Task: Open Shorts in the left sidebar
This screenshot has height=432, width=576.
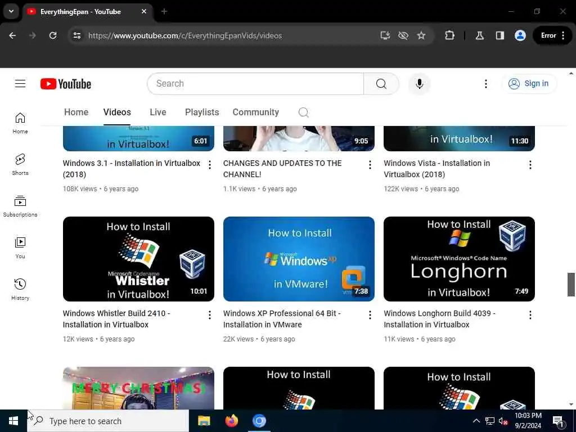Action: (20, 165)
